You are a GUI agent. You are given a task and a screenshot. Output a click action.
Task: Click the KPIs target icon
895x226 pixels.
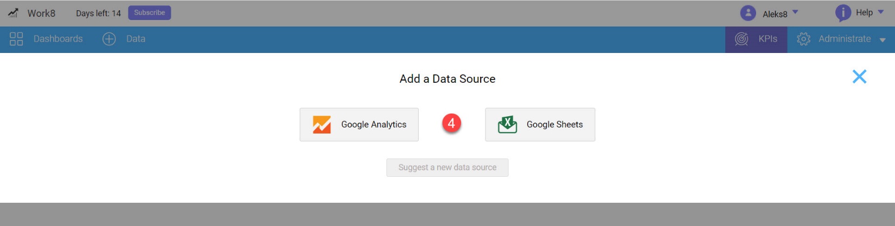741,39
